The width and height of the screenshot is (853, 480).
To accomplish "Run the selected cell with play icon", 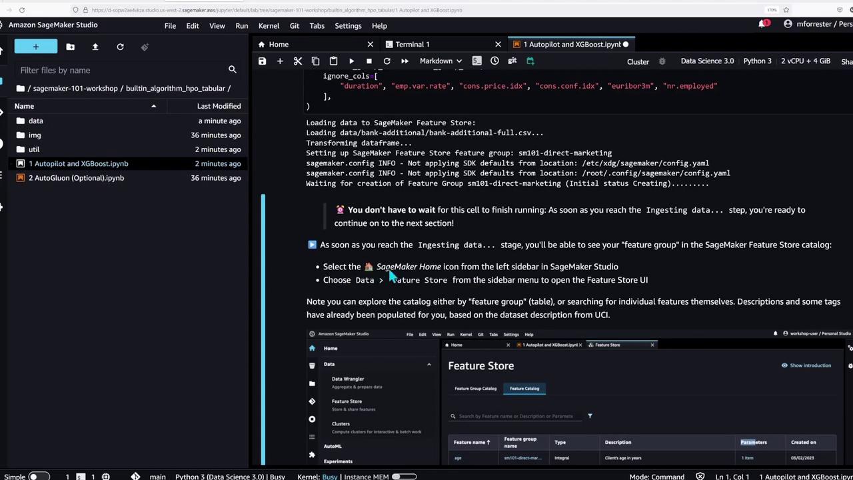I will [x=351, y=61].
